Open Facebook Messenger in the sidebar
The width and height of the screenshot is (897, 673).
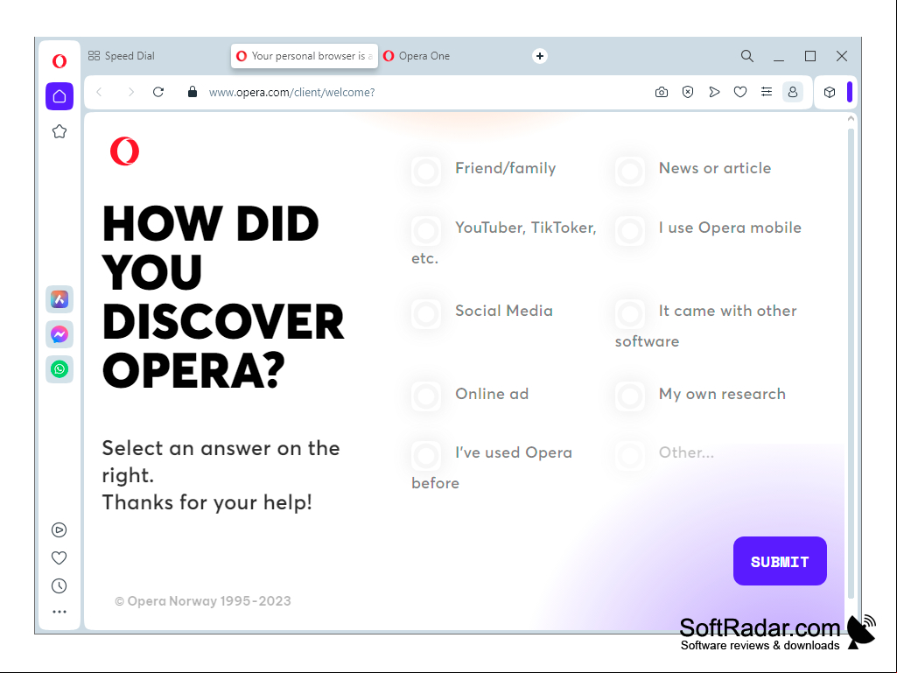[60, 334]
